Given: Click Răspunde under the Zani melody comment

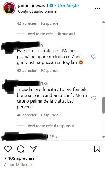Looking at the screenshot, I should point(50,71).
